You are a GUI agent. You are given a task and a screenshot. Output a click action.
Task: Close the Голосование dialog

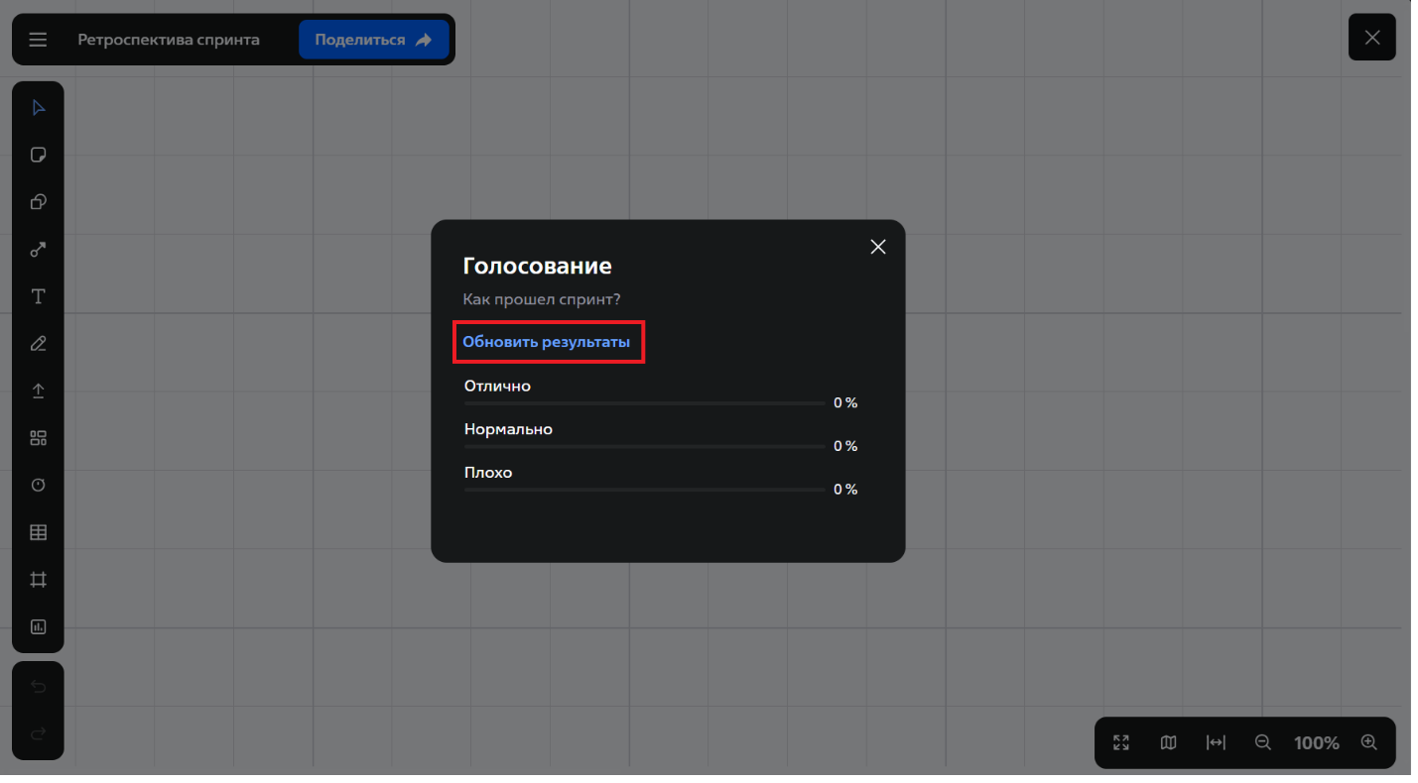coord(877,247)
